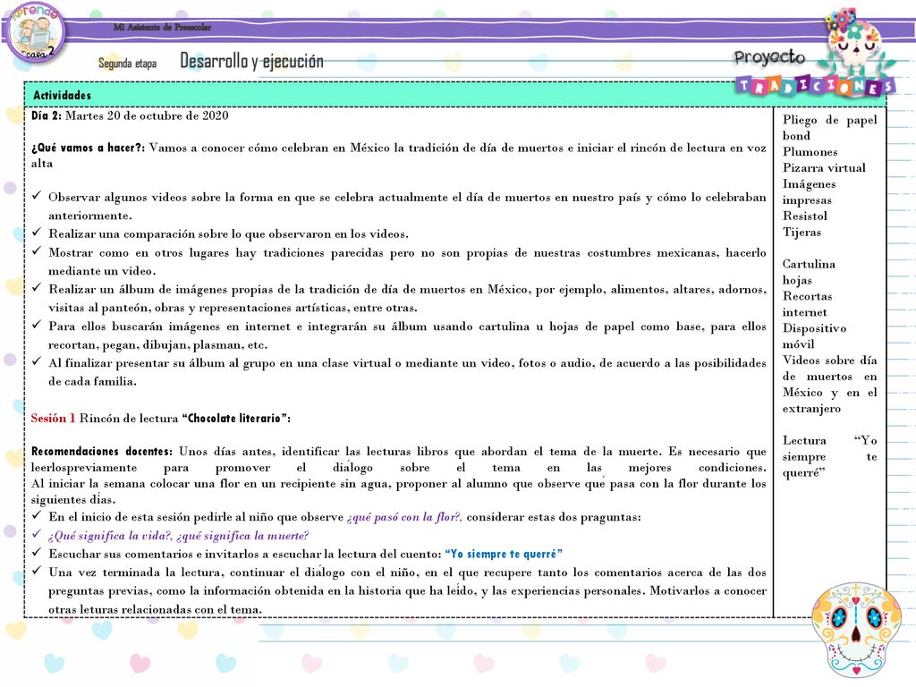This screenshot has height=687, width=916.
Task: Click "Rincón de lectura" beside Sesión 1
Action: click(x=129, y=419)
